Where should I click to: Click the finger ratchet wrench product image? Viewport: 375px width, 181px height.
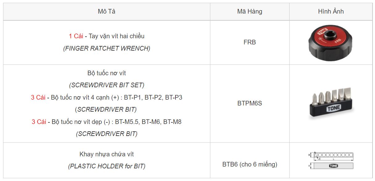(331, 43)
